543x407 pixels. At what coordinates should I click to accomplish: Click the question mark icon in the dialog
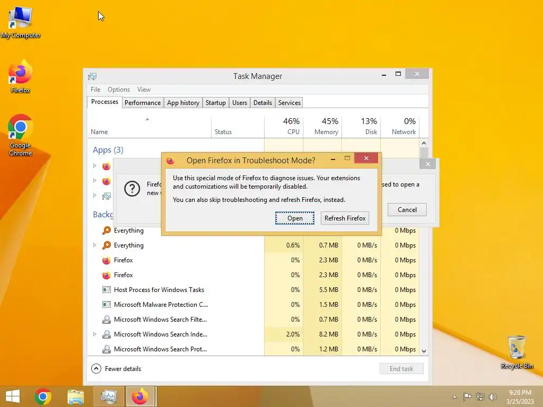tap(132, 189)
